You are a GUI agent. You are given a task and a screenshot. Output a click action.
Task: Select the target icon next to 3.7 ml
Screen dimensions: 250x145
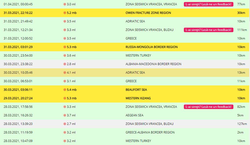[65, 115]
